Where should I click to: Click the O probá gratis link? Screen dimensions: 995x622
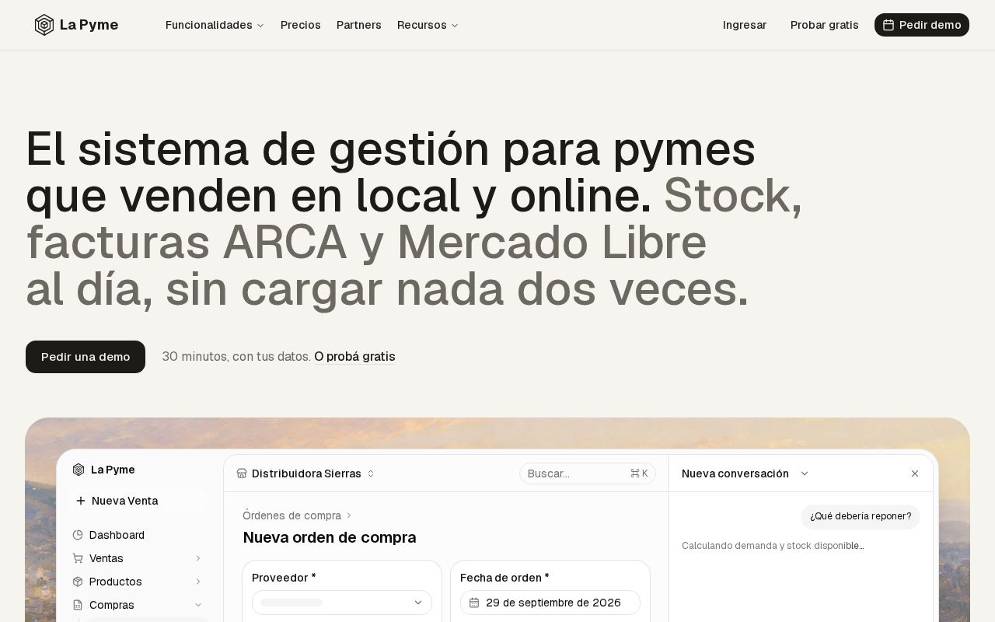pos(354,357)
